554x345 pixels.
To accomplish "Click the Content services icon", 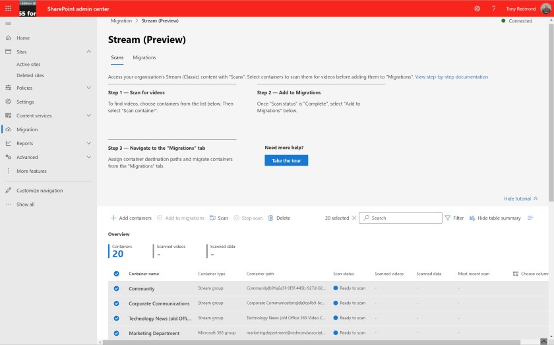I will [9, 115].
